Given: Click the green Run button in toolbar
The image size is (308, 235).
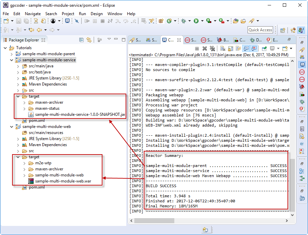Looking at the screenshot, I should click(x=196, y=21).
